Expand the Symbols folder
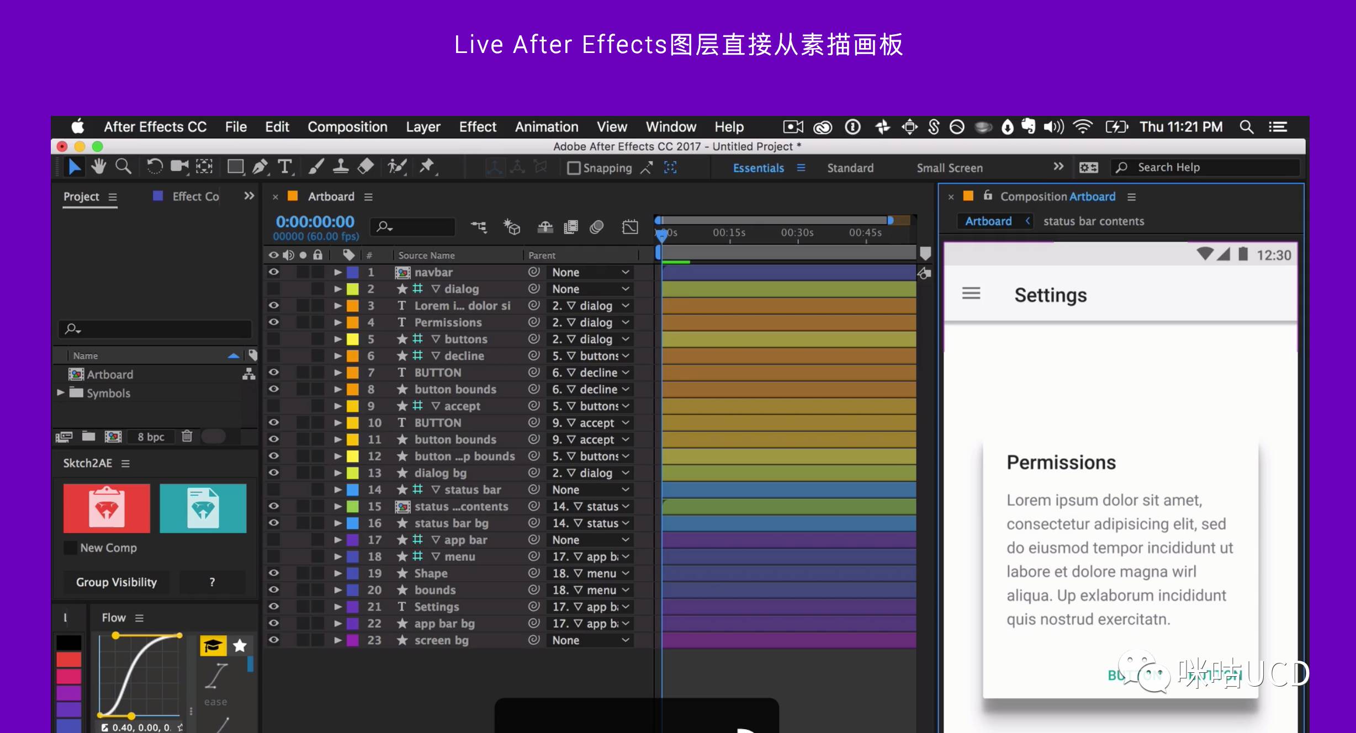Image resolution: width=1356 pixels, height=733 pixels. 61,392
